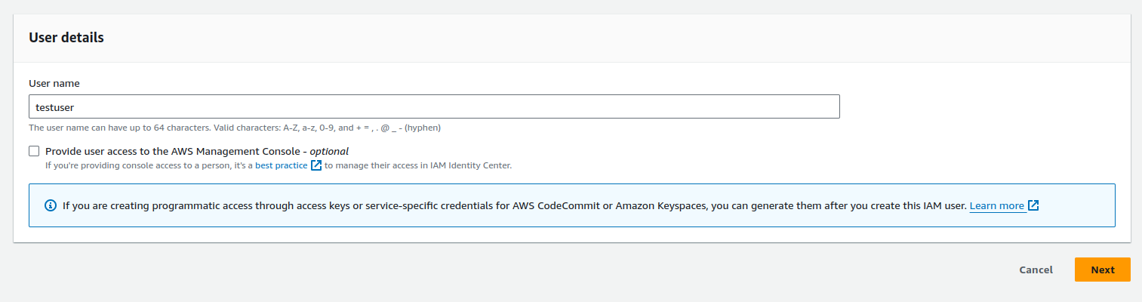Click the info circle icon in the blue banner
The height and width of the screenshot is (302, 1142).
pyautogui.click(x=51, y=205)
